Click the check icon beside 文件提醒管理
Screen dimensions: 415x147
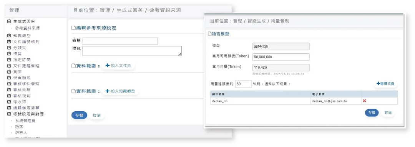point(9,66)
